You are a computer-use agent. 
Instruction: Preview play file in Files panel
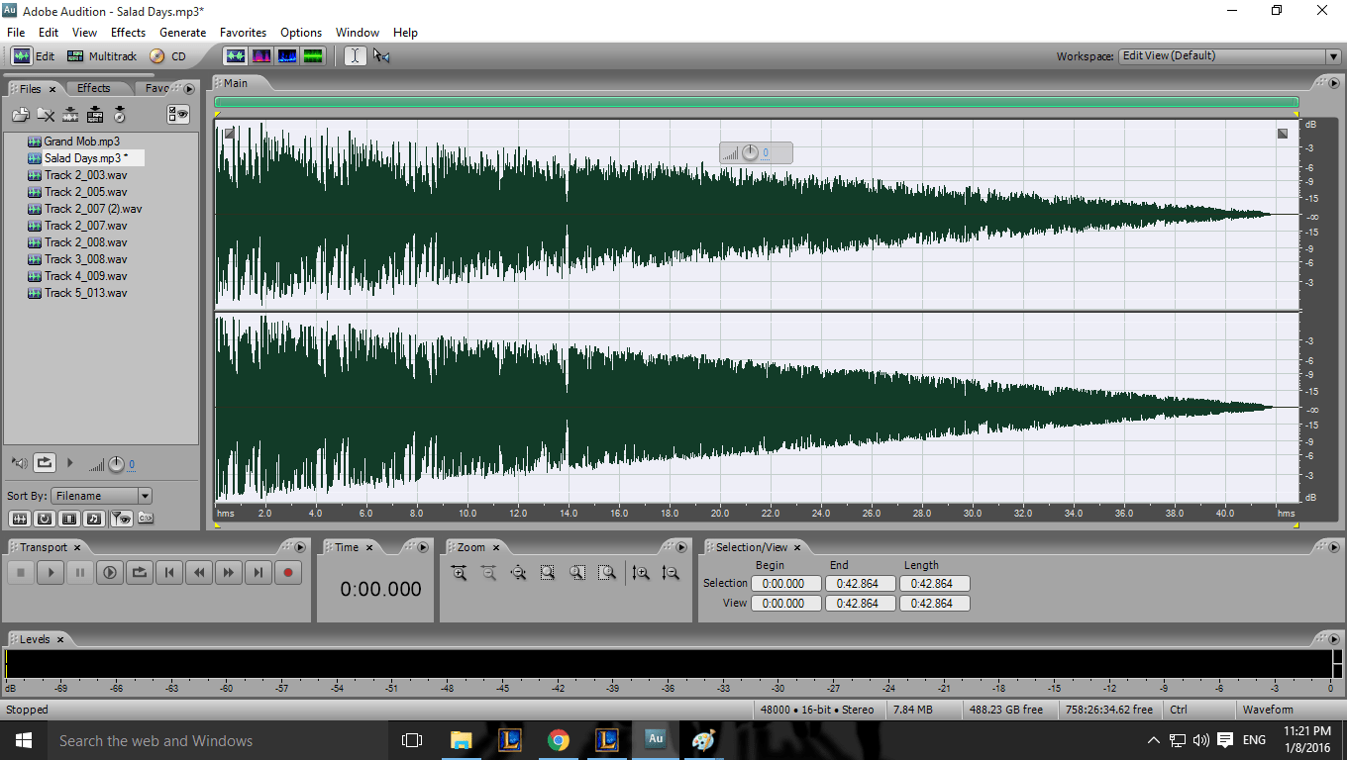click(x=69, y=462)
